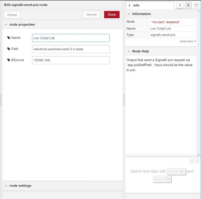Select the info sidebar tab

click(150, 5)
